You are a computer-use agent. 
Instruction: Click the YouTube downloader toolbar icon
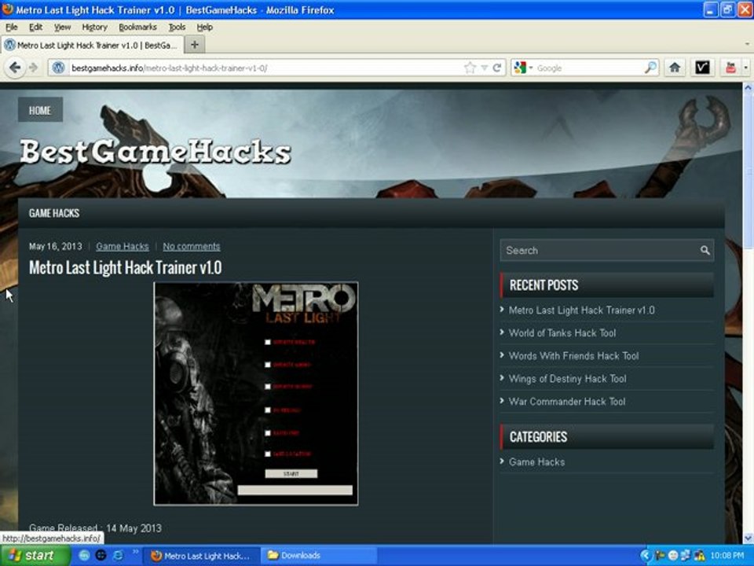pos(730,68)
